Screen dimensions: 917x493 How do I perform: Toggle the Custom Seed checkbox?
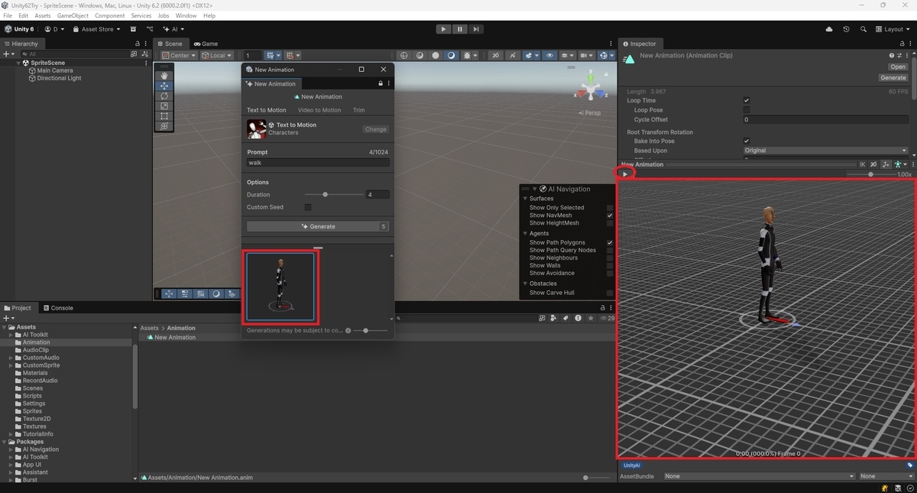tap(308, 207)
